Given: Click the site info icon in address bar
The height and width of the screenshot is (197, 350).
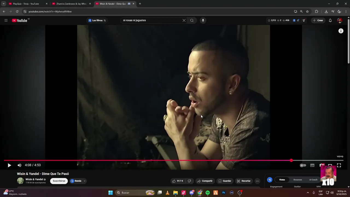Looking at the screenshot, I should 25,11.
